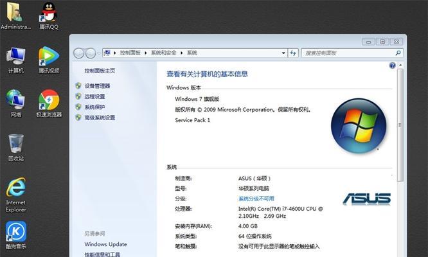
Task: Open the 网络 desktop icon
Action: coord(15,103)
